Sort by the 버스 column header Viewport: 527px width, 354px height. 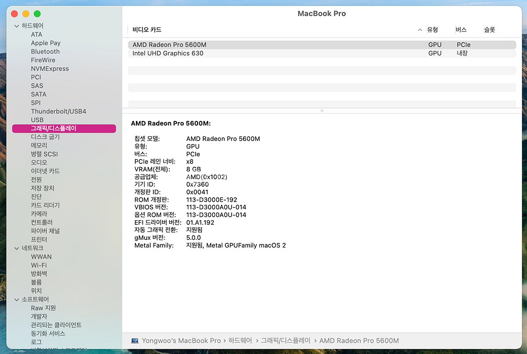(x=461, y=30)
